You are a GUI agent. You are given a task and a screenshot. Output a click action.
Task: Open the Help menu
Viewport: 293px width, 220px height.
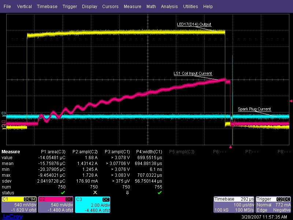pos(208,7)
